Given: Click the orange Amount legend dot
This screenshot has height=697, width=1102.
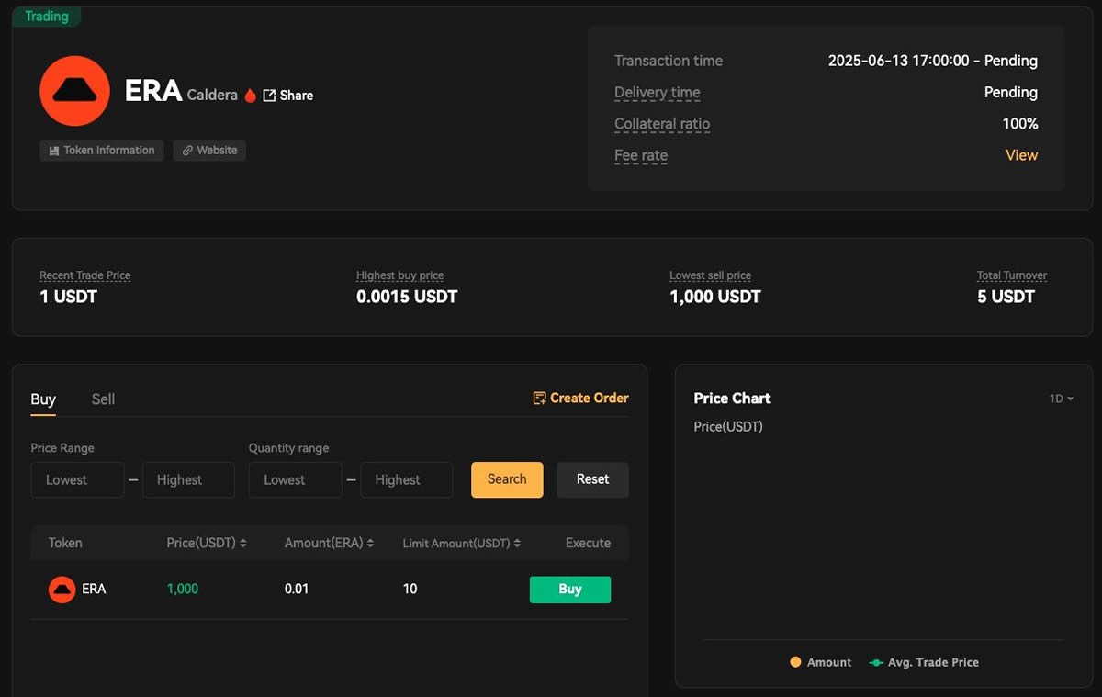Looking at the screenshot, I should point(795,661).
